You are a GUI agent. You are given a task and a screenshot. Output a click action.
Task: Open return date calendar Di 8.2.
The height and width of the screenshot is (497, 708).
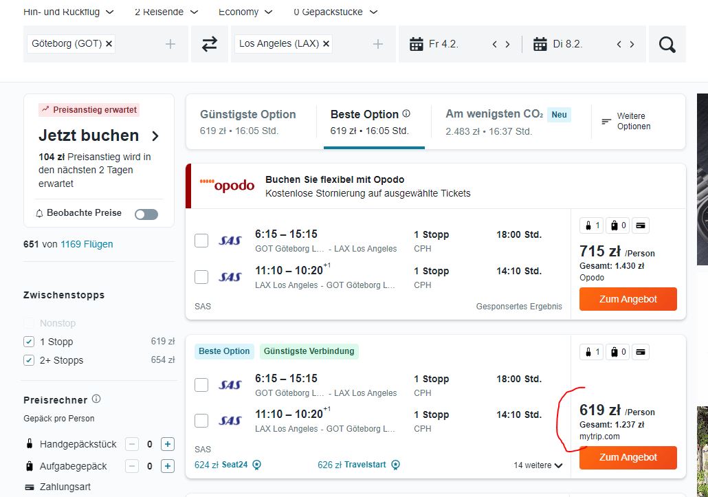pos(557,44)
